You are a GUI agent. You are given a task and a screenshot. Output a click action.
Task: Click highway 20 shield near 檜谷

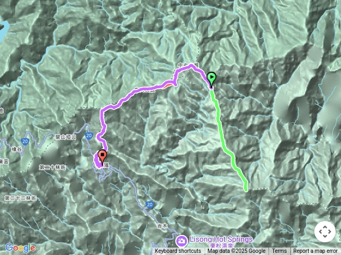(25, 142)
